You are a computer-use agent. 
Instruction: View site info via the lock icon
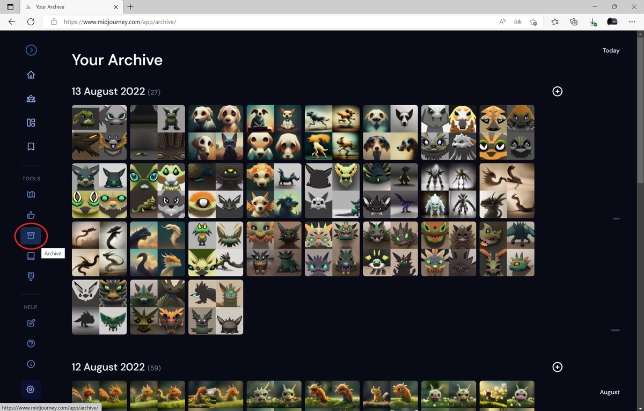click(x=54, y=22)
